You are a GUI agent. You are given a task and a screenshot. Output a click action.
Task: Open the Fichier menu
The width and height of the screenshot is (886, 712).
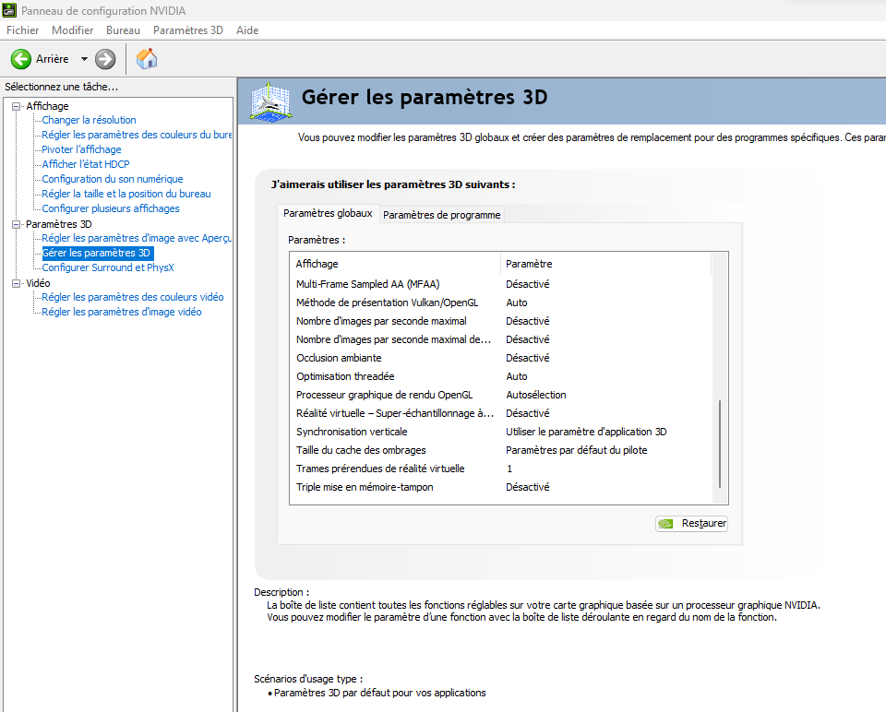click(x=22, y=30)
